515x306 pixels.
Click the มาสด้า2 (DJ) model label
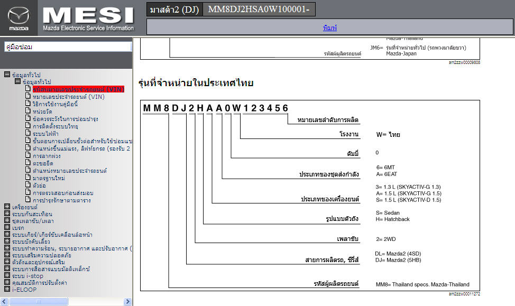[174, 10]
